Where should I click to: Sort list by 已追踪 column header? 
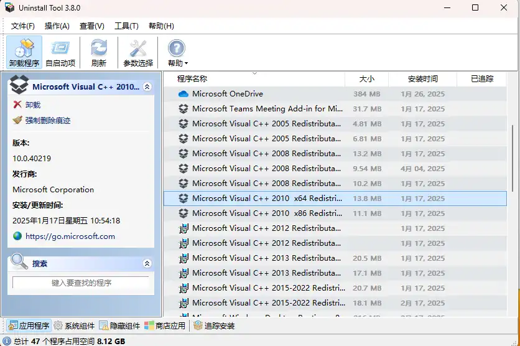point(482,79)
